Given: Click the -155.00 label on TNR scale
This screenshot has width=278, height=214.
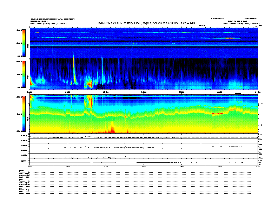Looking at the screenshot, I should (18, 131).
